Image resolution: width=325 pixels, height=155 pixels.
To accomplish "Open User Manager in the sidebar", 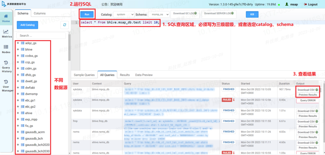I will 6,86.
